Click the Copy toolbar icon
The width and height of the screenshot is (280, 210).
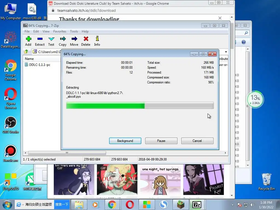[63, 41]
